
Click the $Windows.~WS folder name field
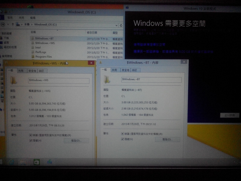coord(59,81)
